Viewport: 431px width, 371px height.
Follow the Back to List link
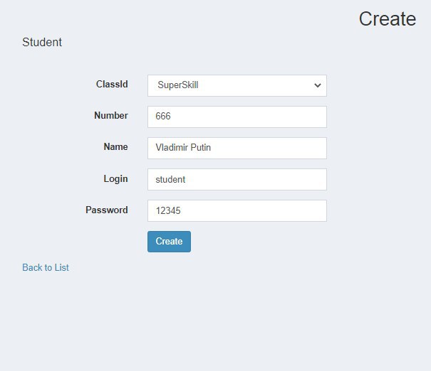tap(46, 267)
